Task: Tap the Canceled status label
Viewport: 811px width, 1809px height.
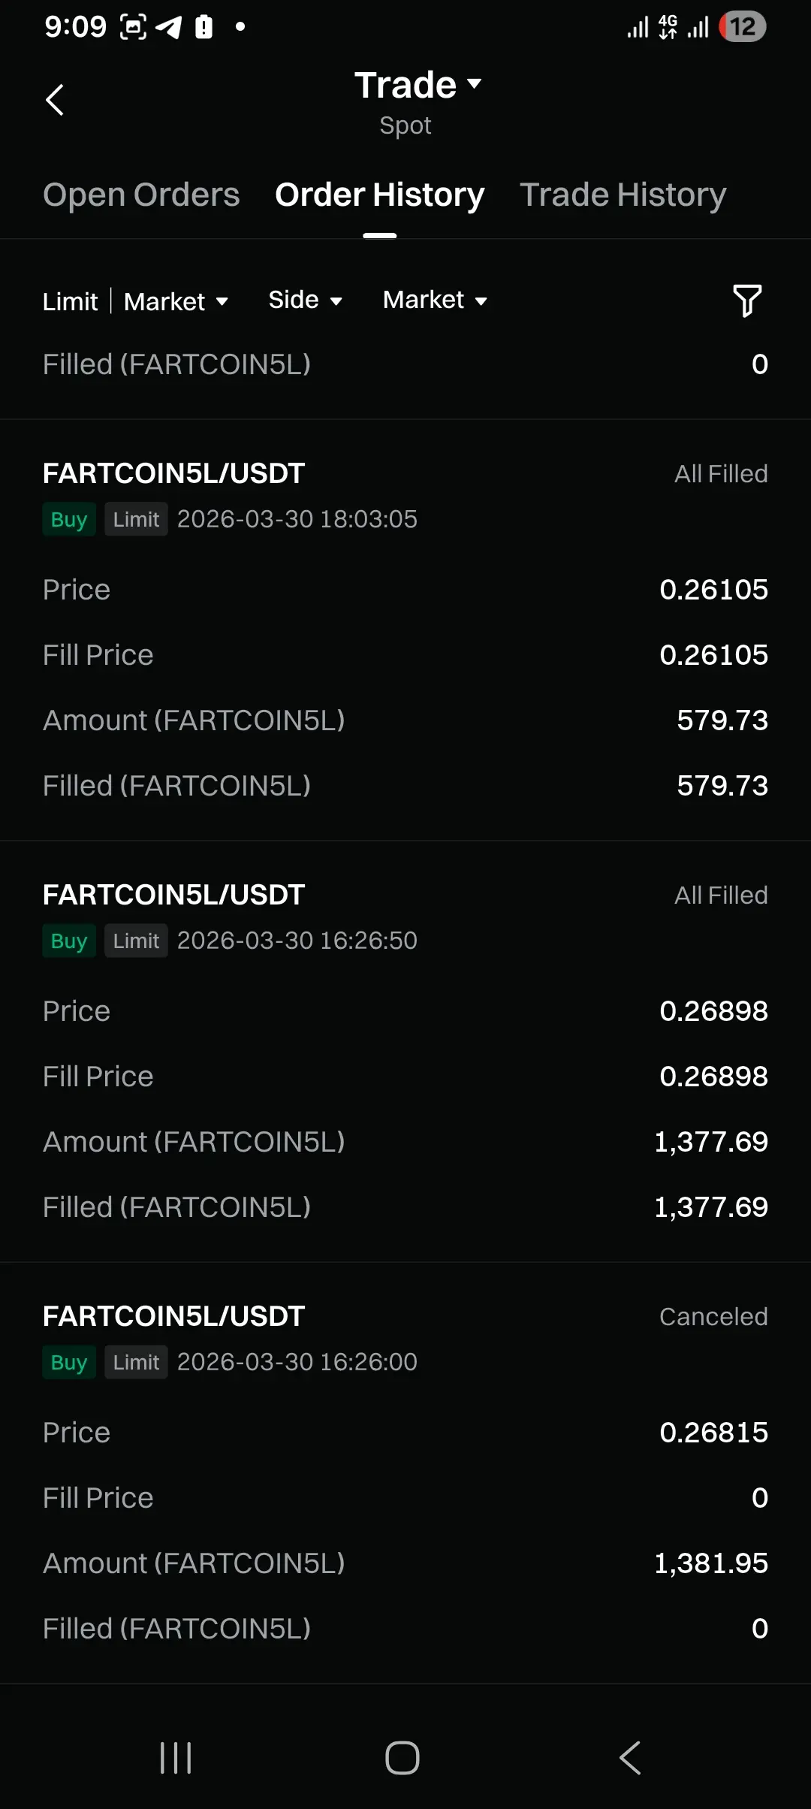Action: coord(713,1317)
